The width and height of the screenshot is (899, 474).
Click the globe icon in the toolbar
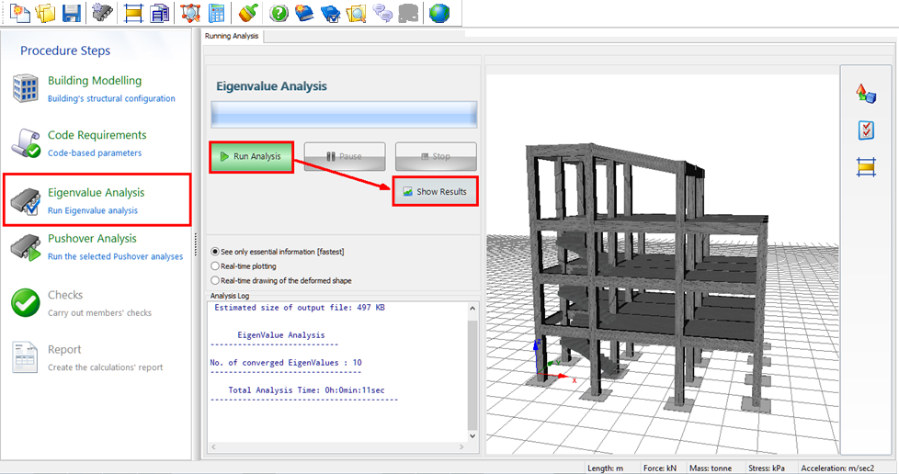coord(440,13)
